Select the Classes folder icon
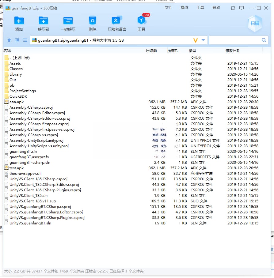Viewport: 274px width, 278px height. [x=6, y=69]
